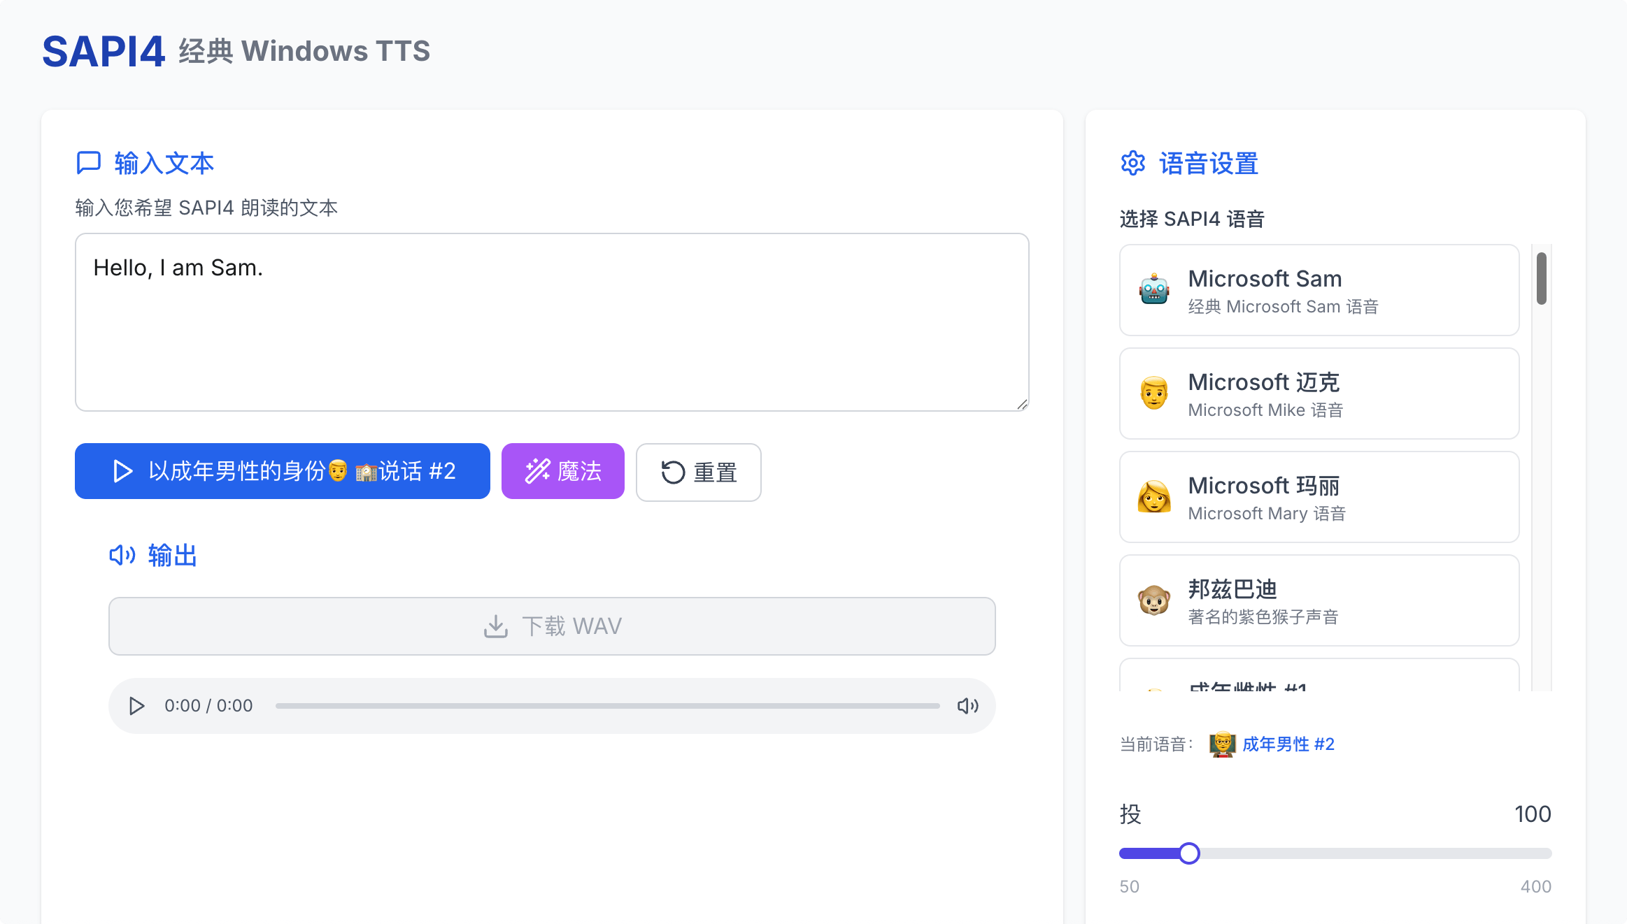Screen dimensions: 1627x924
Task: Click the speed value 100
Action: (1533, 814)
